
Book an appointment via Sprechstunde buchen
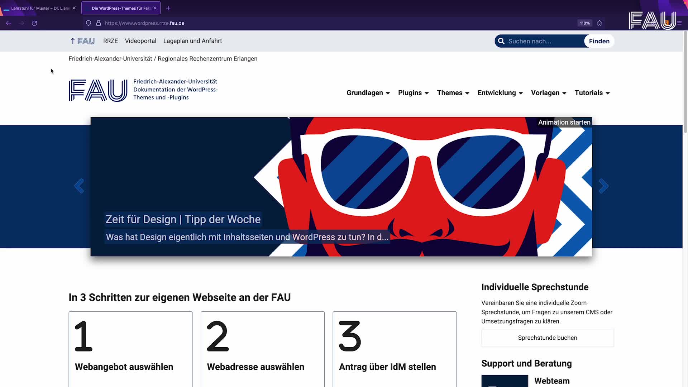coord(548,338)
